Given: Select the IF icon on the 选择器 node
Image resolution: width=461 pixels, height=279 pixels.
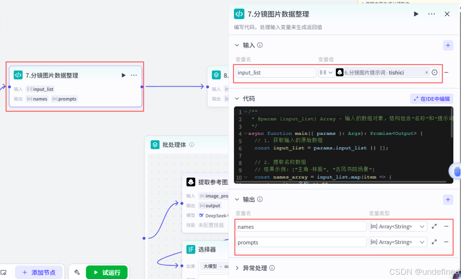Looking at the screenshot, I should click(x=190, y=249).
